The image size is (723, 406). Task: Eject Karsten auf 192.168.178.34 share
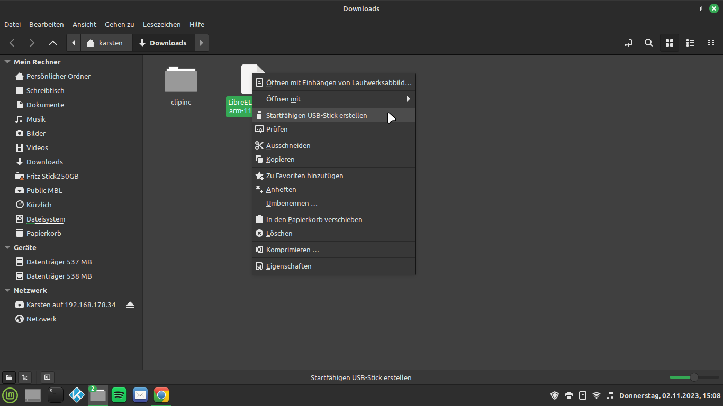(x=130, y=305)
